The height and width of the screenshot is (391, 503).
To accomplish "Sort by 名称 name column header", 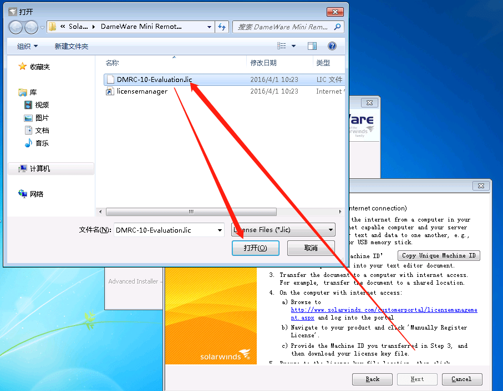I will pyautogui.click(x=112, y=63).
